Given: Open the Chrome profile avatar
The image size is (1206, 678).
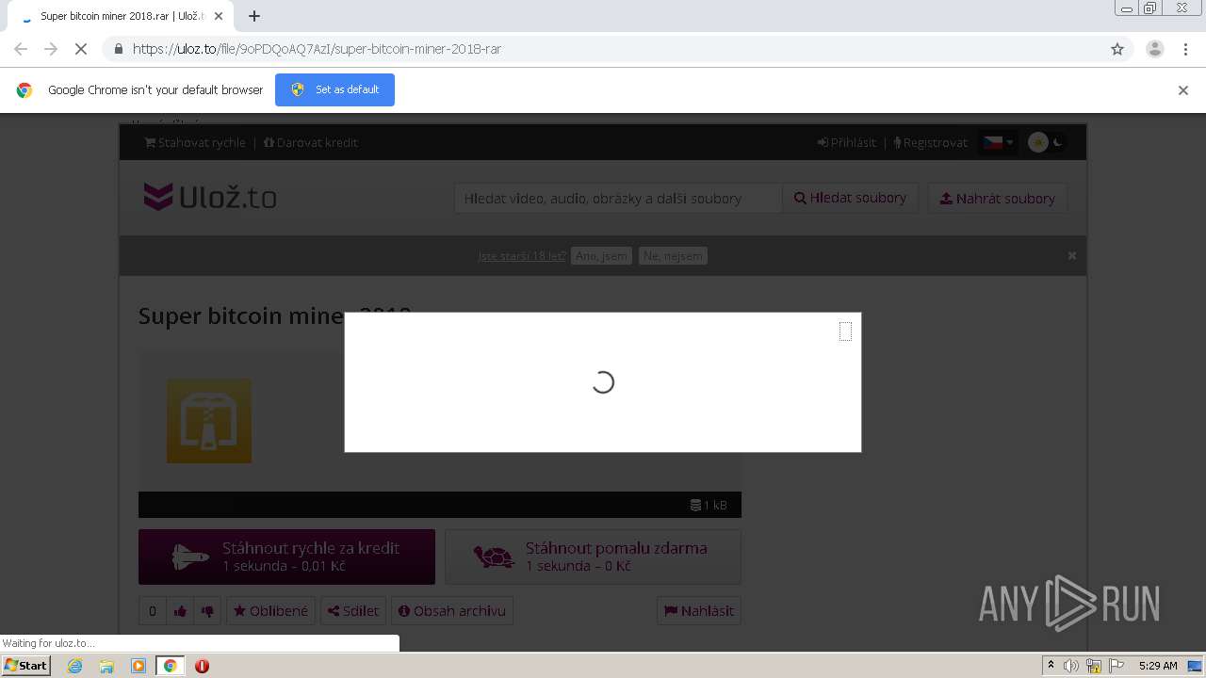Looking at the screenshot, I should pyautogui.click(x=1154, y=49).
